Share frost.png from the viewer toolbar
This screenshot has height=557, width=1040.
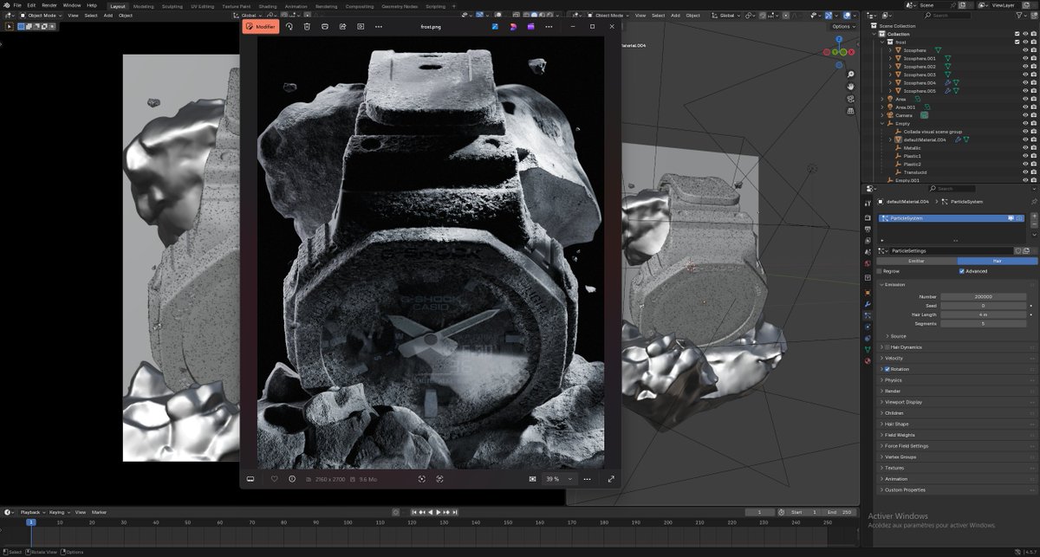[x=342, y=27]
